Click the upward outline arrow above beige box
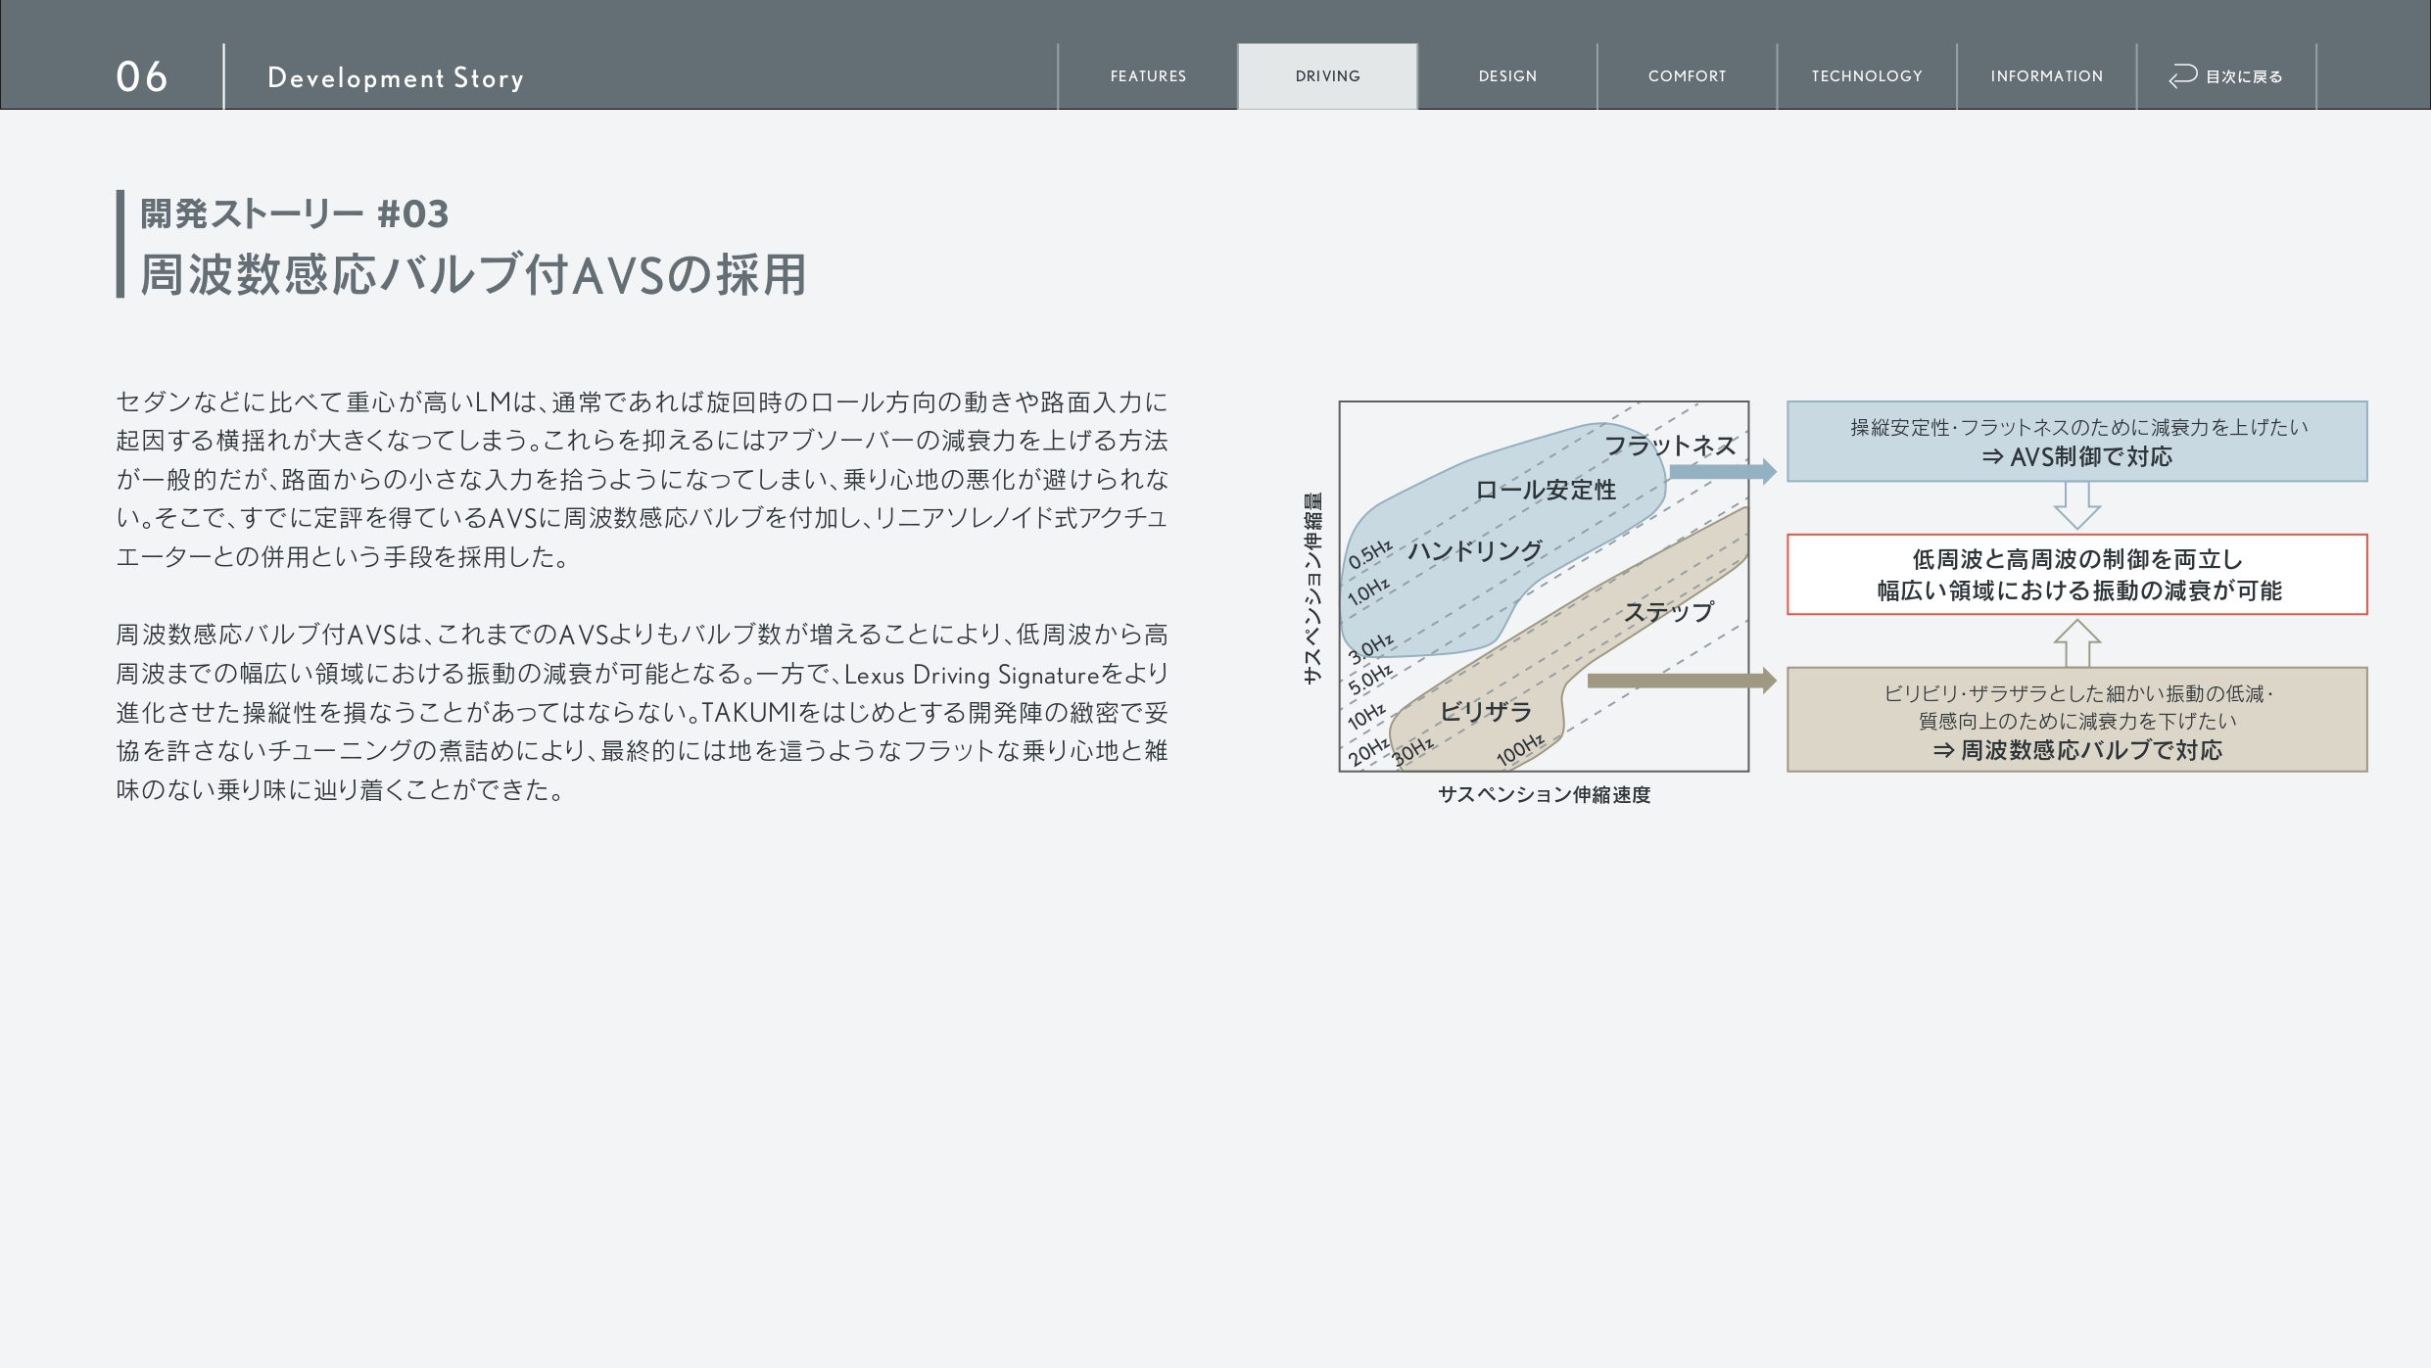 coord(2076,642)
